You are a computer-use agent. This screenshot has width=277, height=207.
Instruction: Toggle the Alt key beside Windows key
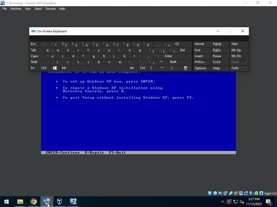pyautogui.click(x=65, y=68)
